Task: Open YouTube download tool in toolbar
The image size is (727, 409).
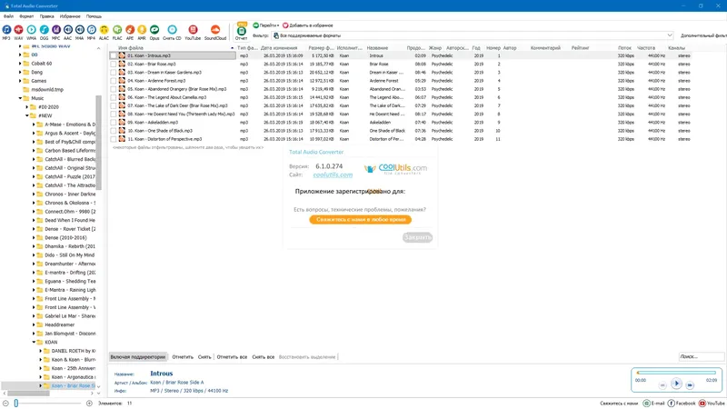Action: tap(193, 31)
